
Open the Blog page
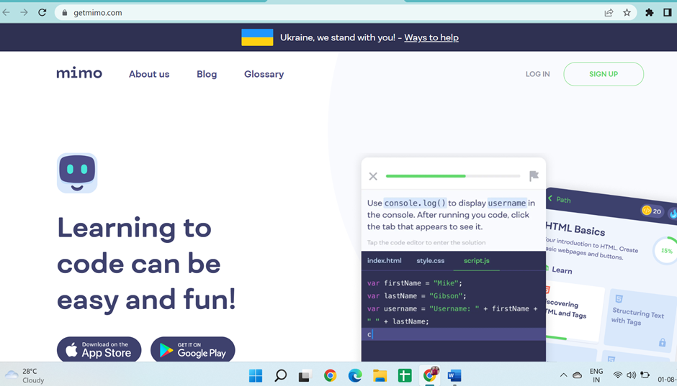pyautogui.click(x=207, y=74)
